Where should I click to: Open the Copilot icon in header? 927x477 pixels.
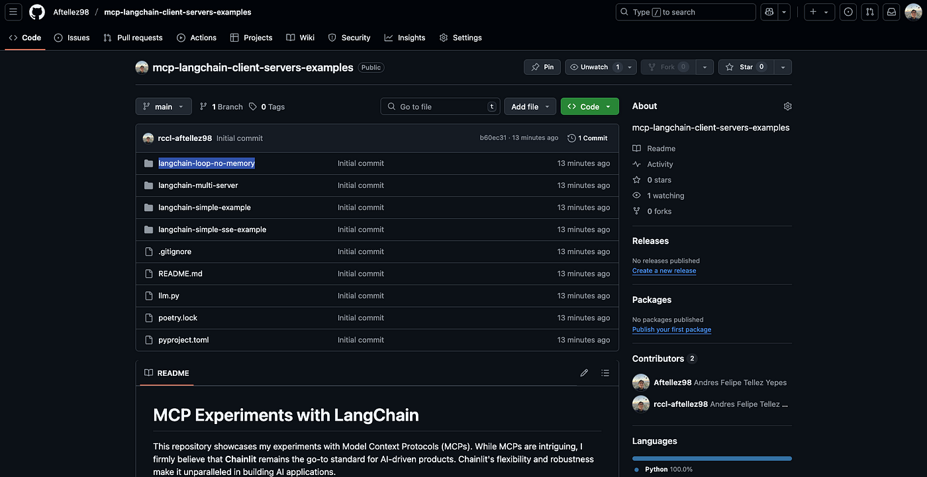[769, 12]
